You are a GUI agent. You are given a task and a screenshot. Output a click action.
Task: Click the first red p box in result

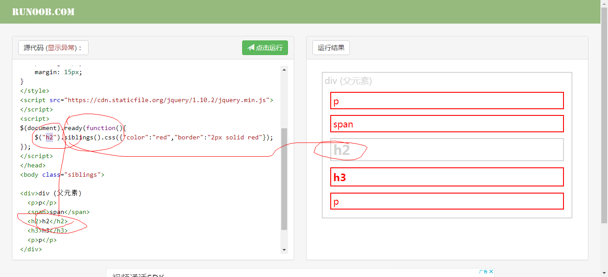[x=447, y=100]
